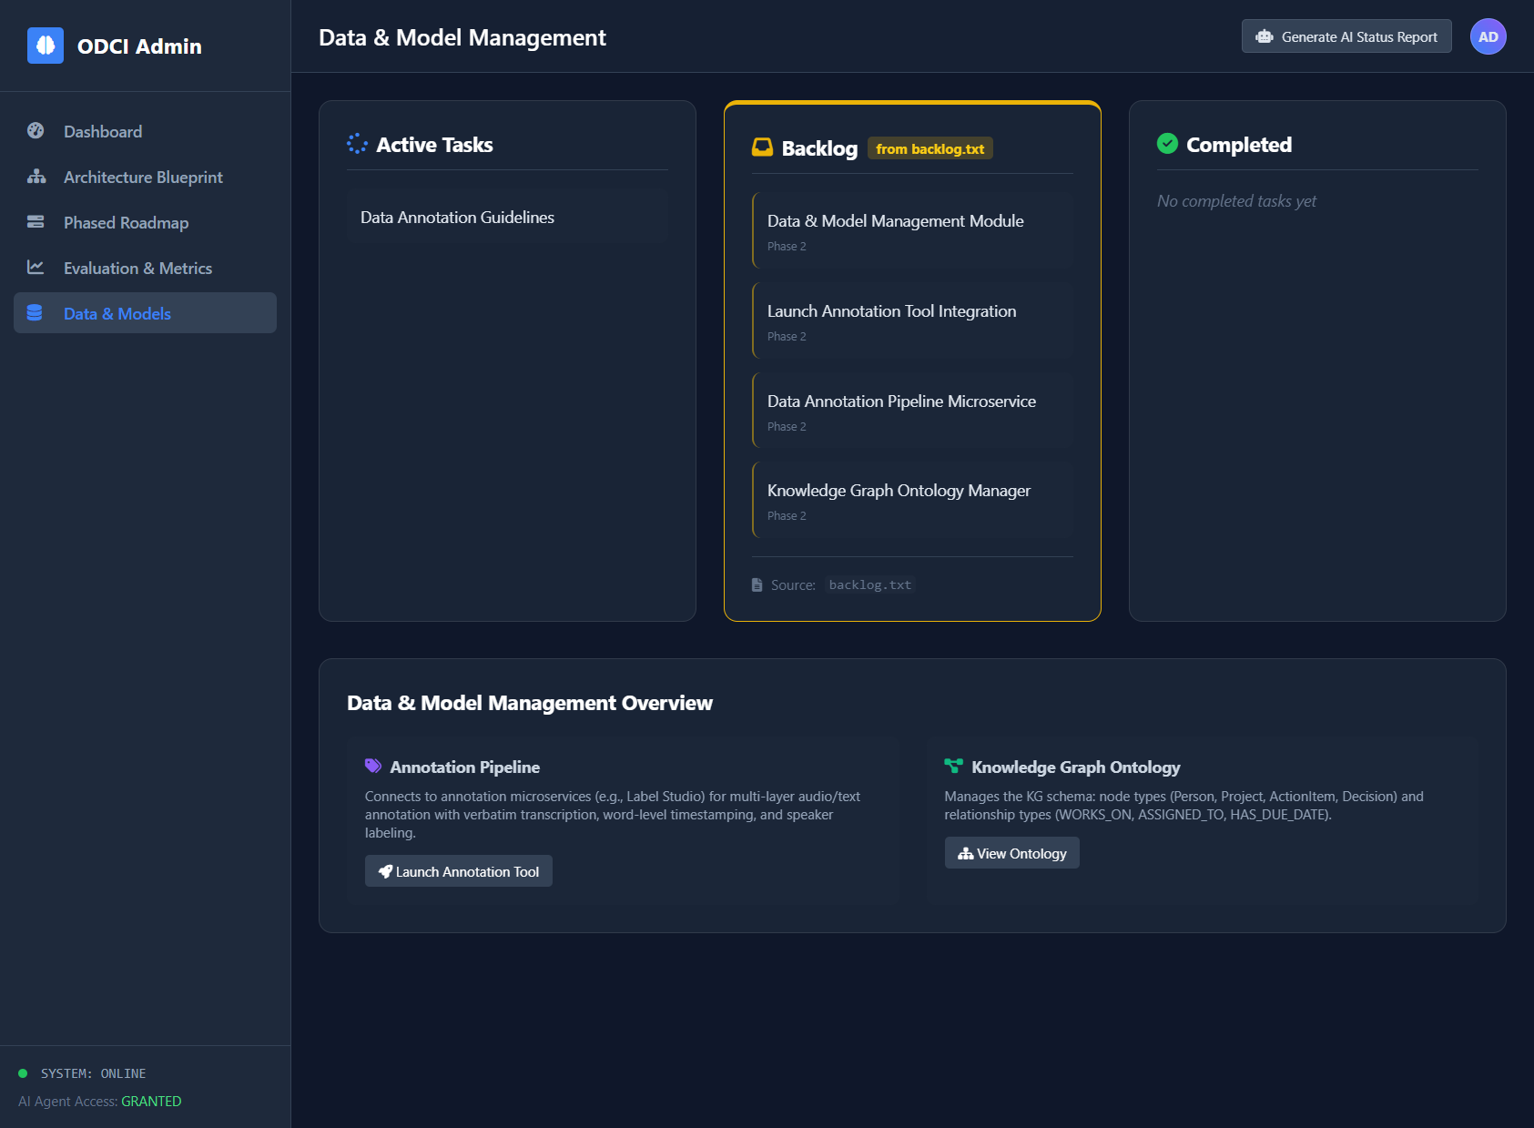This screenshot has height=1128, width=1534.
Task: Select Knowledge Graph Ontology Manager backlog card
Action: click(912, 501)
